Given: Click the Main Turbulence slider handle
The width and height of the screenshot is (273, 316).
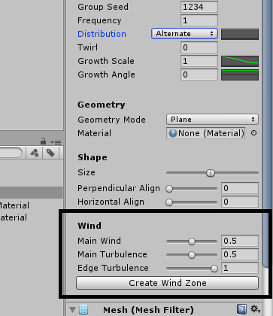Looking at the screenshot, I should pyautogui.click(x=192, y=255).
